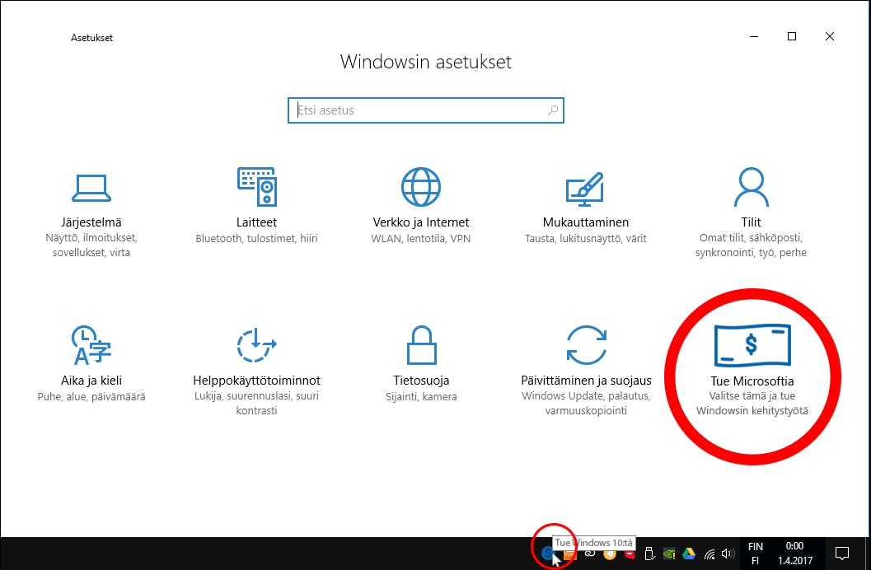Click the Safely Remove Hardware USB tray icon
871x570 pixels.
[x=649, y=554]
